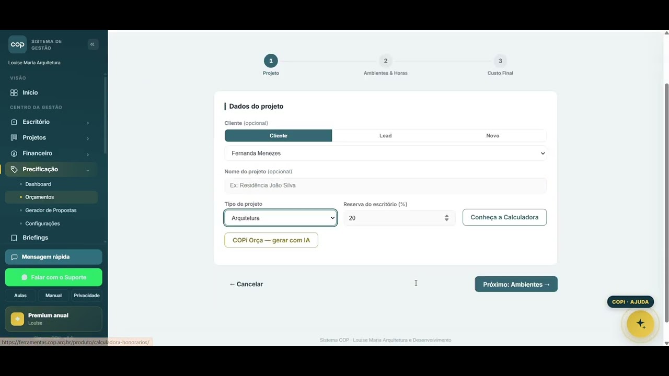The height and width of the screenshot is (376, 669).
Task: Click the Início grid icon
Action: (x=14, y=92)
